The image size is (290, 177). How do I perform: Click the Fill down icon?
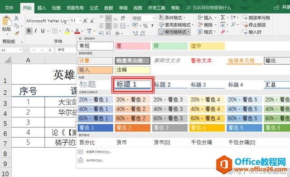[x=223, y=24]
